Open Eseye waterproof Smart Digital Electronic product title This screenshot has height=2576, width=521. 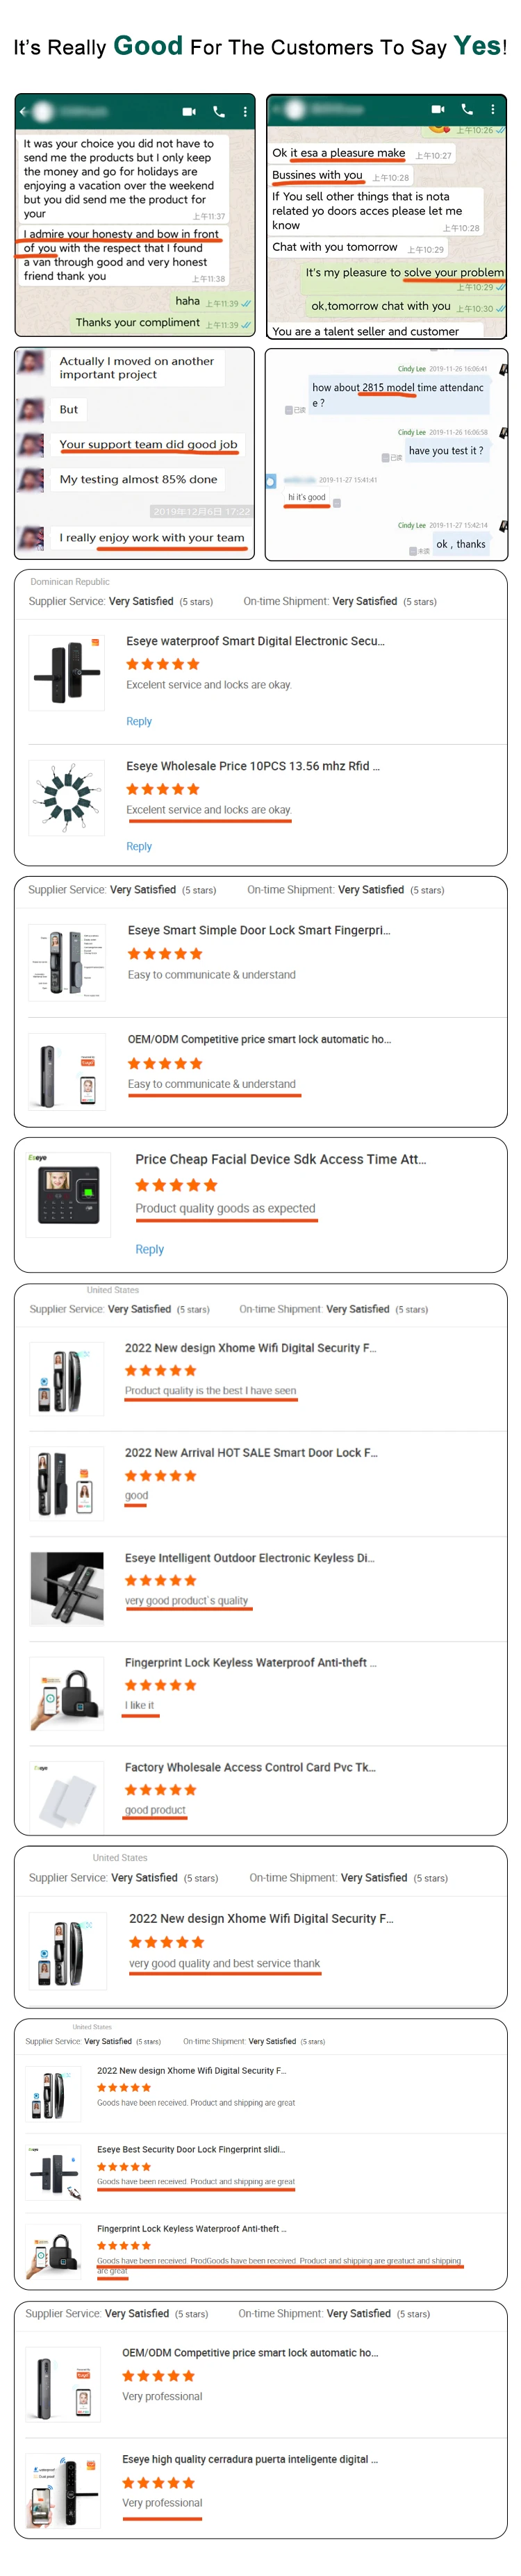pyautogui.click(x=255, y=641)
